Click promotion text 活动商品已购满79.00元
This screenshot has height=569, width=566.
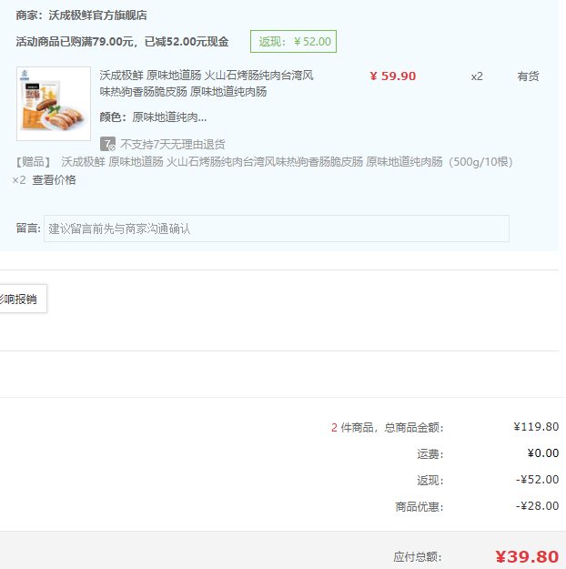75,42
